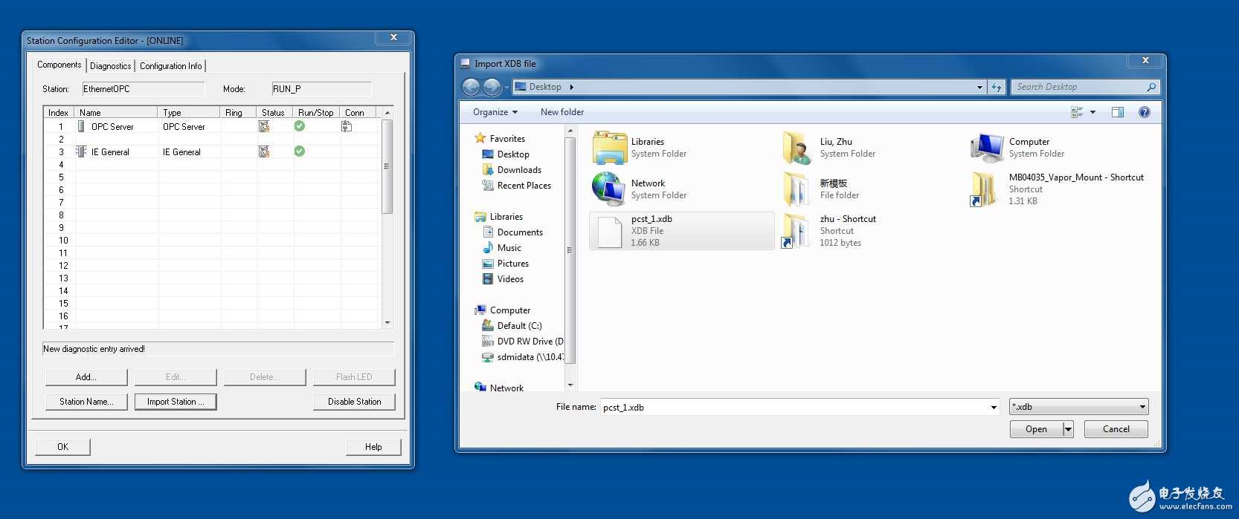
Task: Select Libraries system folder icon
Action: click(x=610, y=147)
